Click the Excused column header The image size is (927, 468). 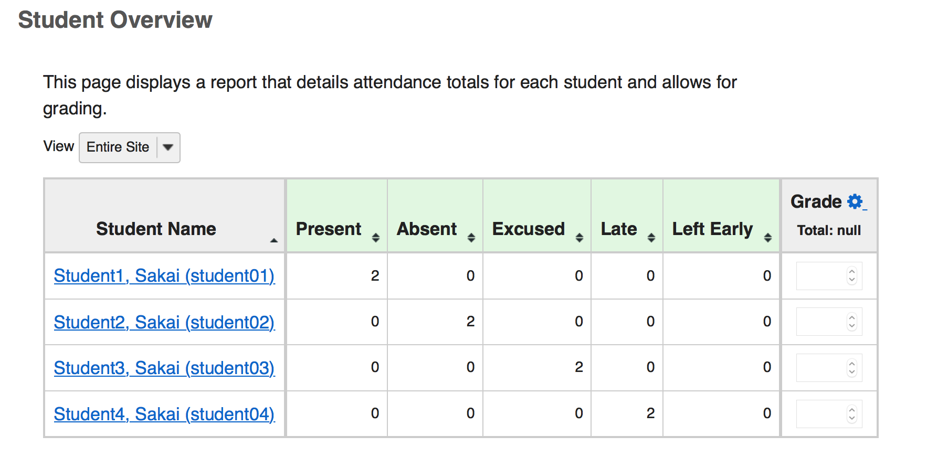(528, 229)
